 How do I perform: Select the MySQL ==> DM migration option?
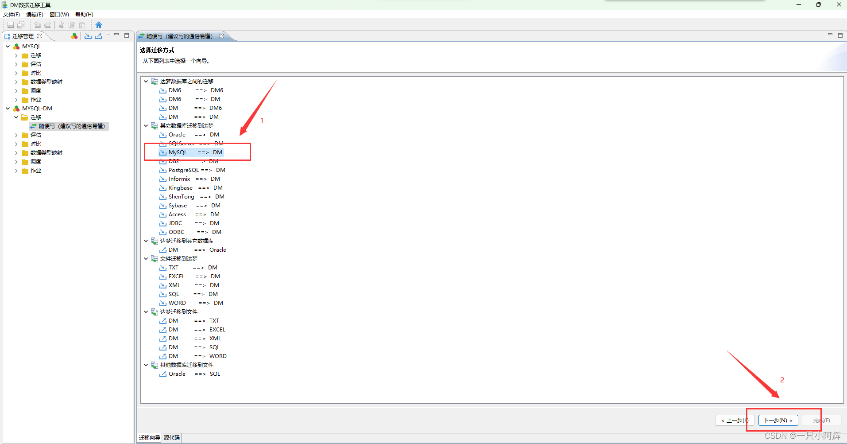coord(191,152)
